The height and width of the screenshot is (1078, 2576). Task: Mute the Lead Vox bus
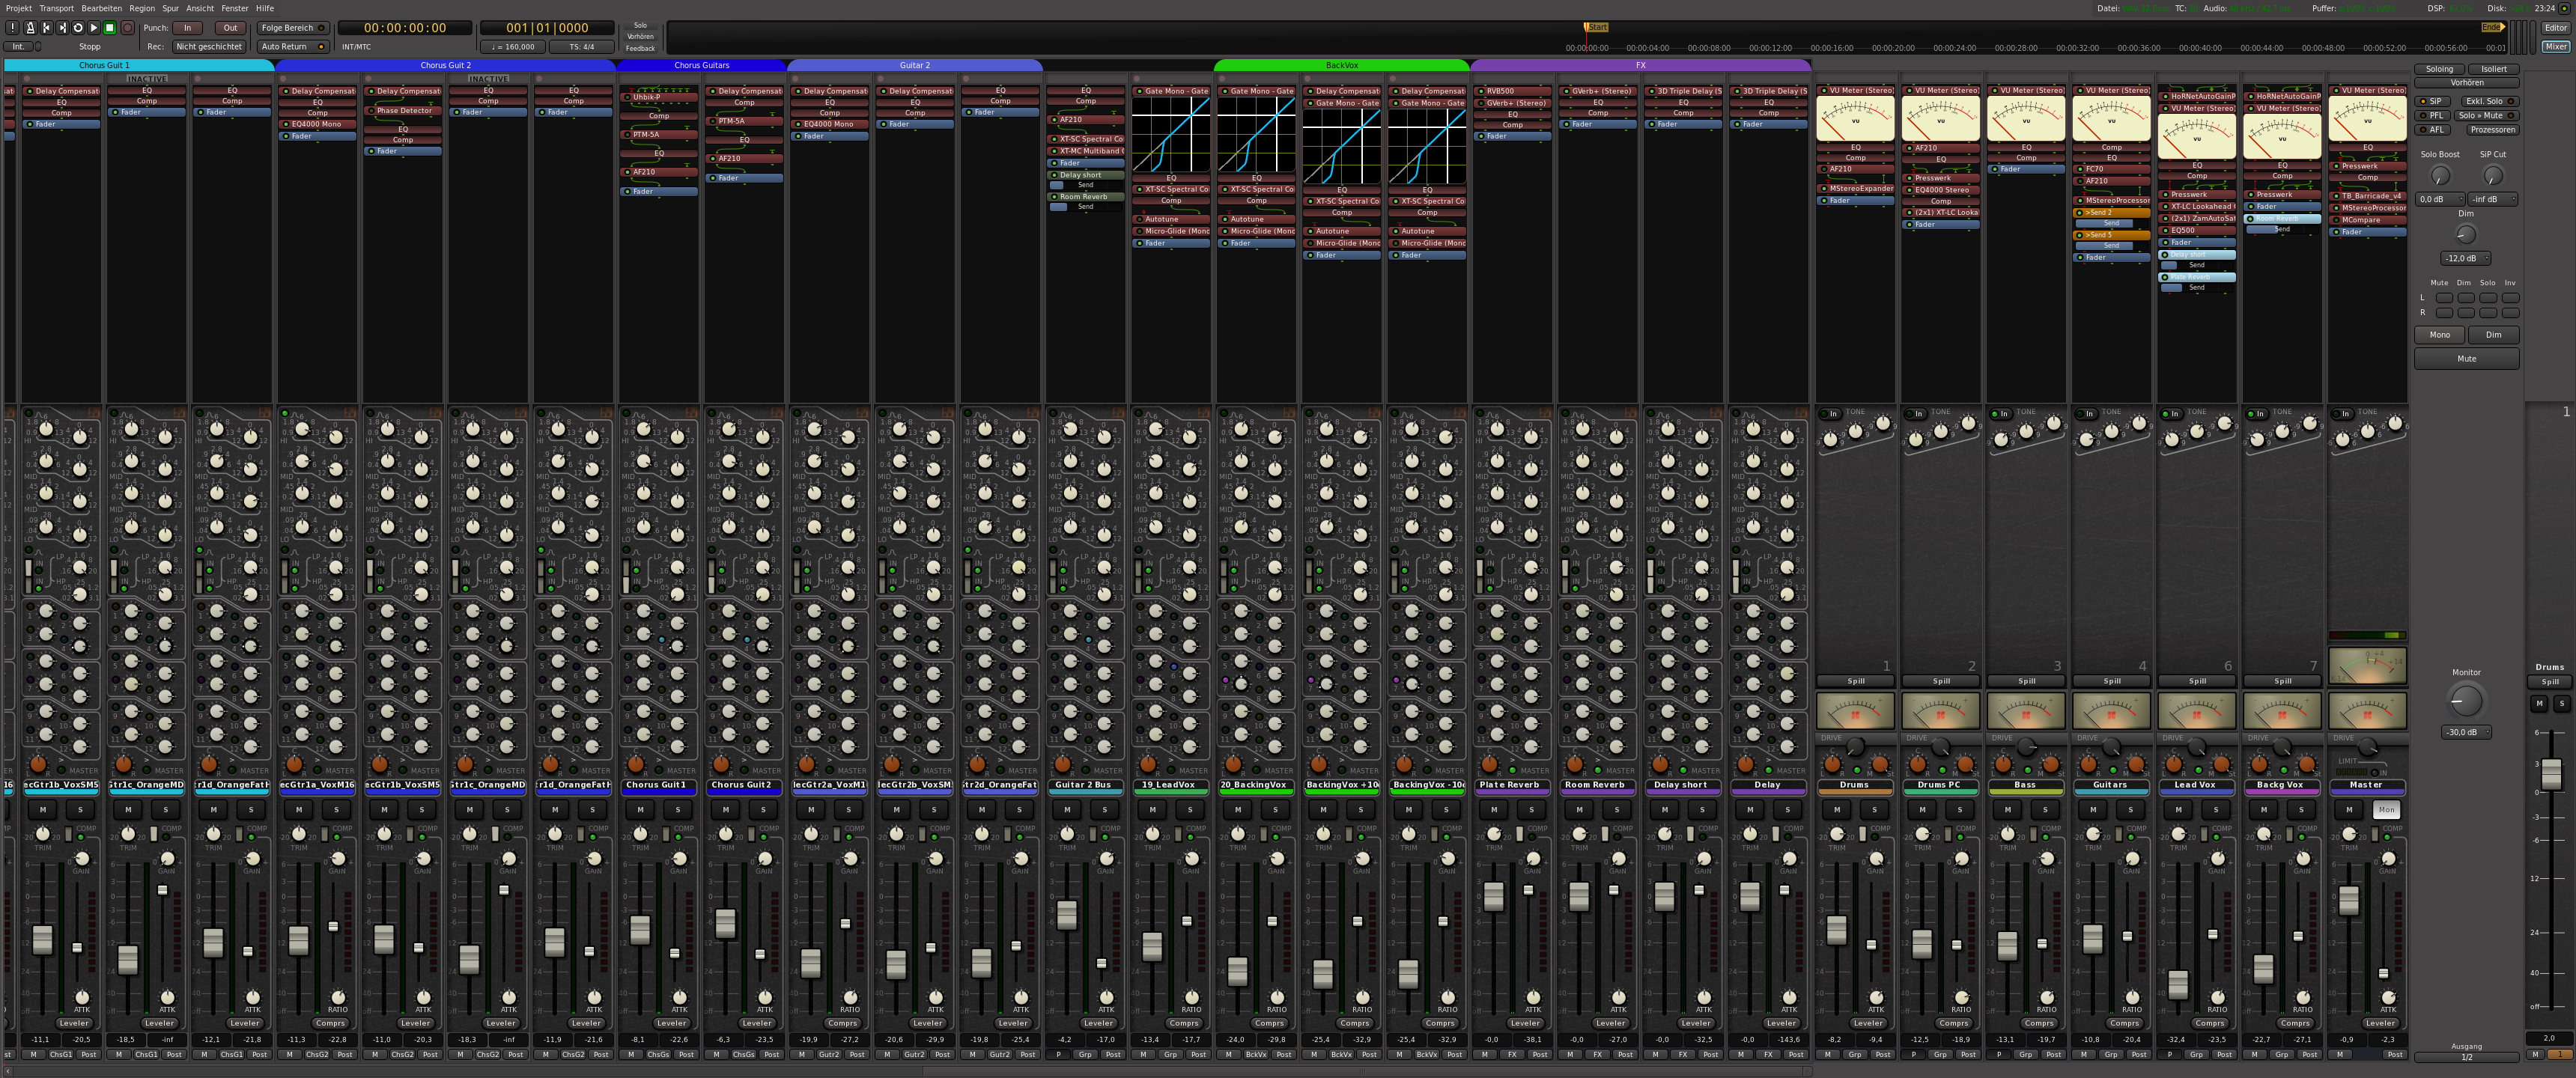2178,809
